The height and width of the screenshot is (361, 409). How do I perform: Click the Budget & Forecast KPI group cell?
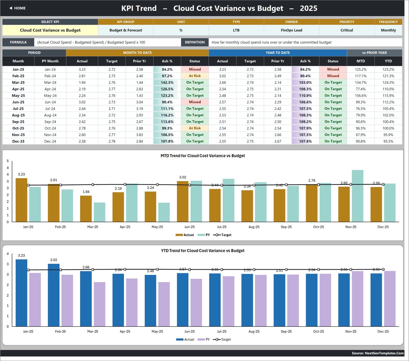click(x=126, y=30)
